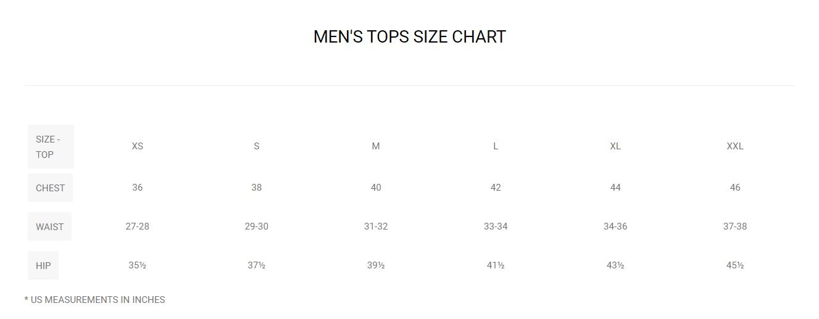
Task: Select the L size column header
Action: coord(496,146)
